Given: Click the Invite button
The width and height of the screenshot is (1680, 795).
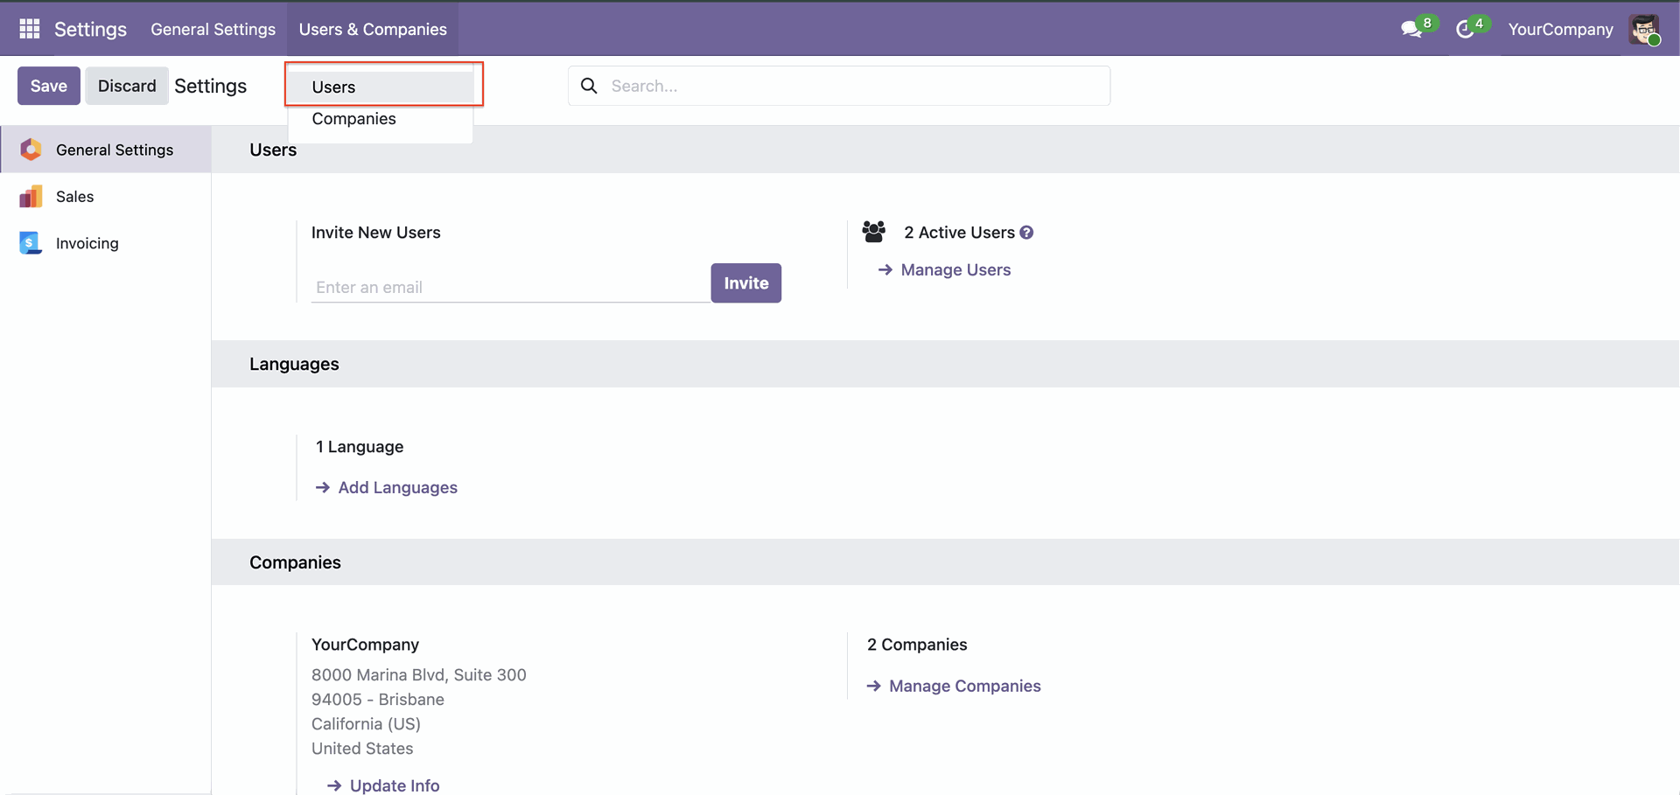Looking at the screenshot, I should pyautogui.click(x=745, y=283).
